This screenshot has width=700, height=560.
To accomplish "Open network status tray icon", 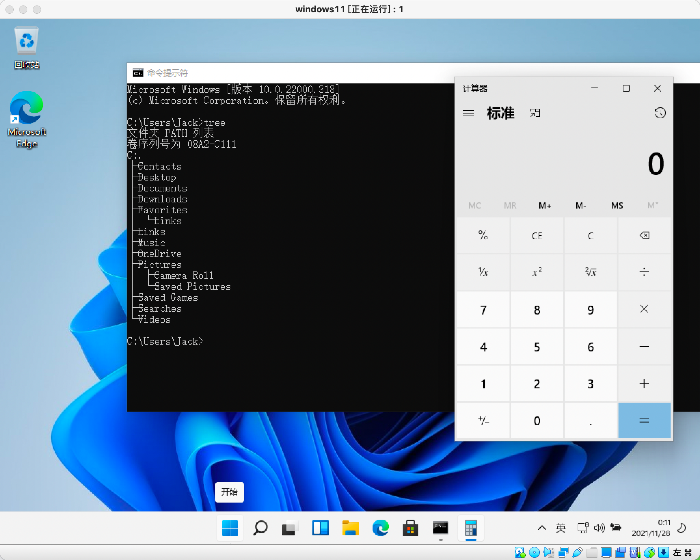I will click(583, 528).
